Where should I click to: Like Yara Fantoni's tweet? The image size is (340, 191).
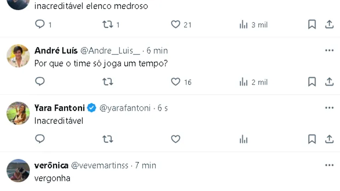point(176,139)
